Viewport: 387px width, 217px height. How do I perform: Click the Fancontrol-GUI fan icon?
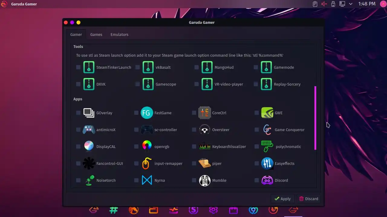tap(89, 163)
